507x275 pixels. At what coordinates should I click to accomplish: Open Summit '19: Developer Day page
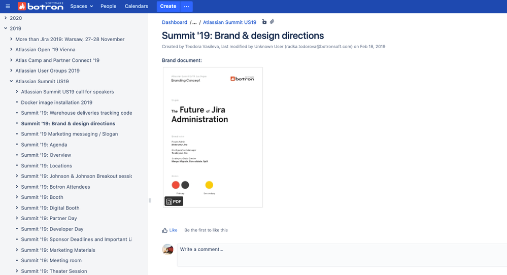[52, 229]
